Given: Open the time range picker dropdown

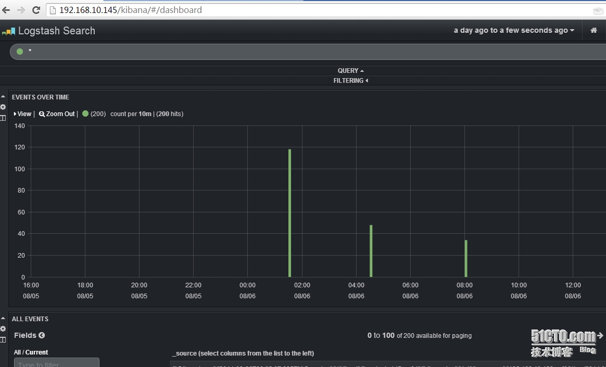Looking at the screenshot, I should click(x=513, y=31).
